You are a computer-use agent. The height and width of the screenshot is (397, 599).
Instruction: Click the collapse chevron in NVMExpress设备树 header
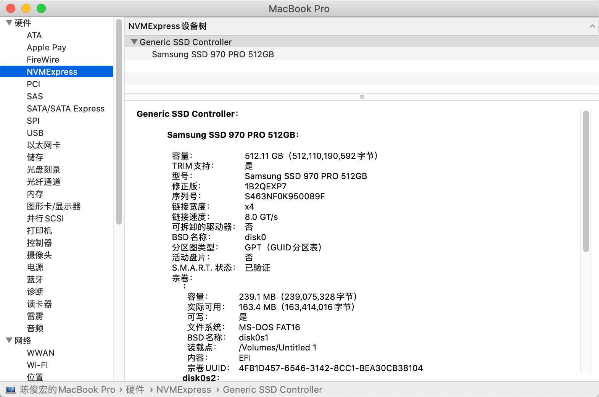592,26
